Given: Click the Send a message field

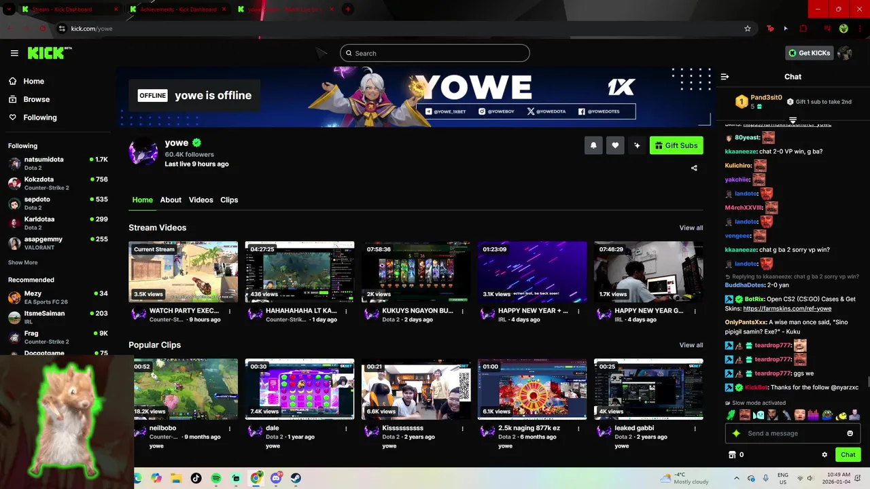Looking at the screenshot, I should coord(793,433).
